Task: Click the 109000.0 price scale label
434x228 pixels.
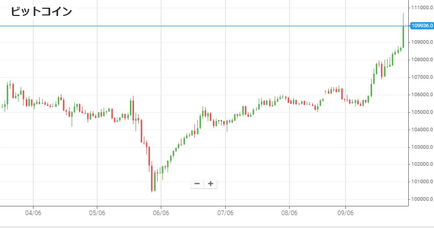Action: tap(421, 43)
